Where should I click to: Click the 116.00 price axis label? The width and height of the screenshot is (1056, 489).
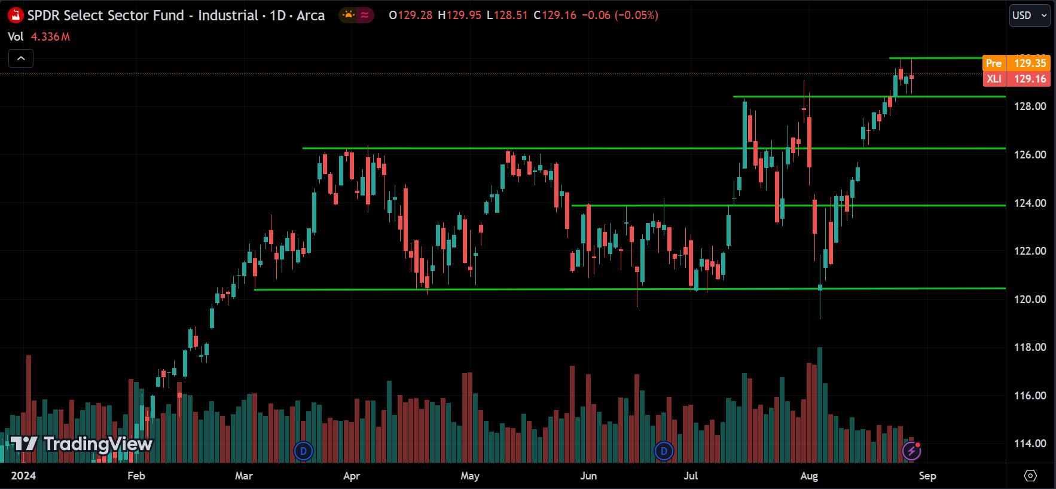pyautogui.click(x=1030, y=396)
